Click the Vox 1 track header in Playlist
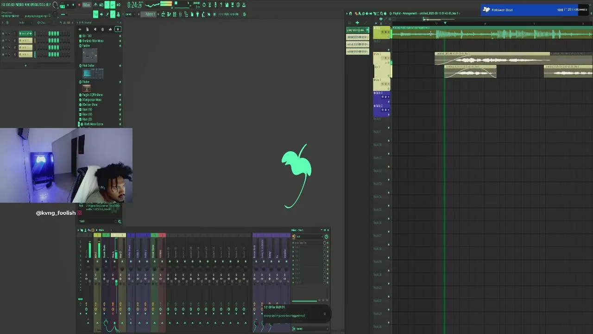This screenshot has width=593, height=334. pos(382,58)
